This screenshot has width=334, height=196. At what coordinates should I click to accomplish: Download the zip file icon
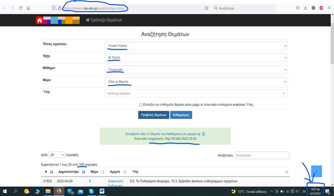coord(204,134)
